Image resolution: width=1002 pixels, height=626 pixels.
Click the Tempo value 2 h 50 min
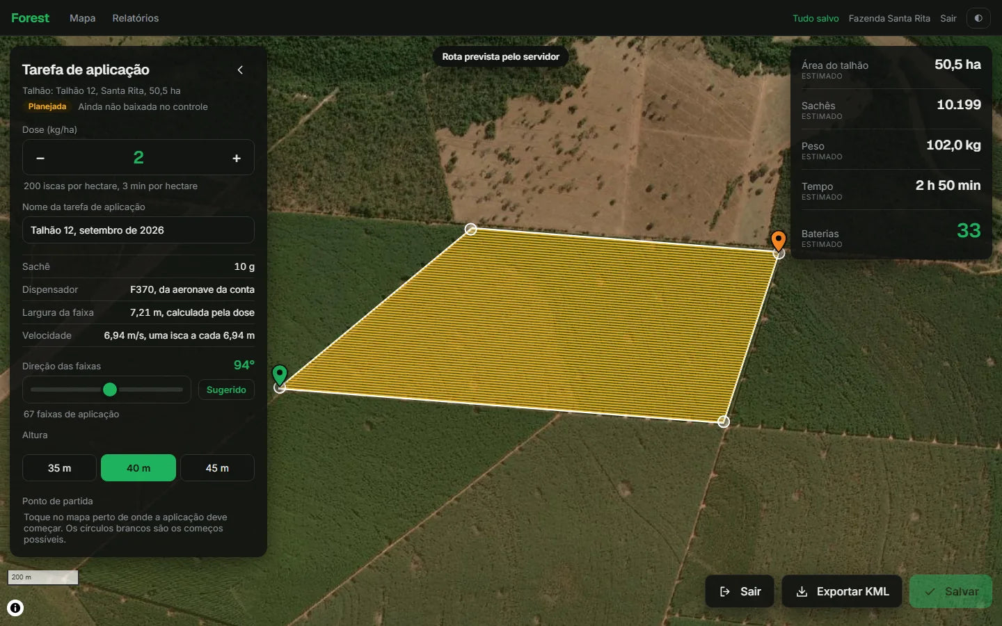click(x=948, y=186)
